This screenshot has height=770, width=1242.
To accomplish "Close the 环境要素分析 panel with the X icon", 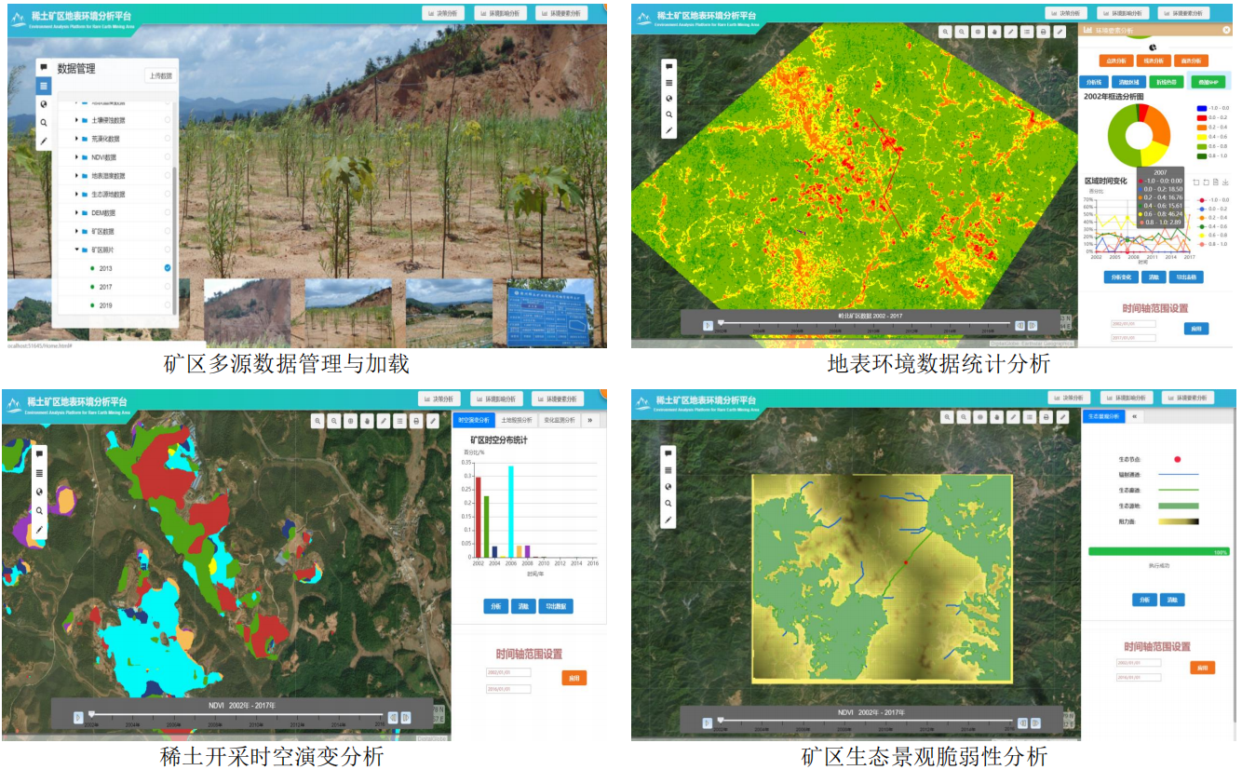I will tap(1226, 31).
